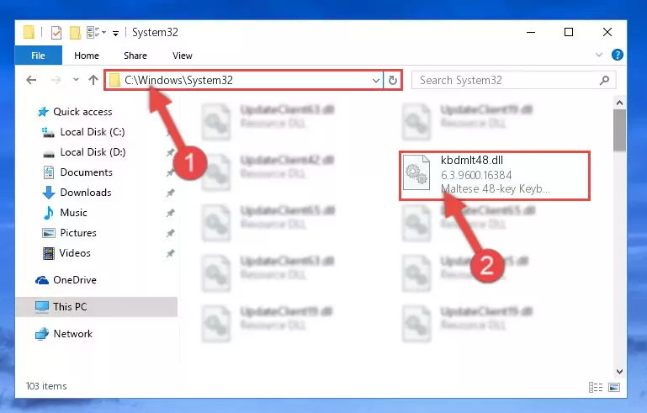Open Pictures in the sidebar
The image size is (647, 413).
pyautogui.click(x=78, y=233)
